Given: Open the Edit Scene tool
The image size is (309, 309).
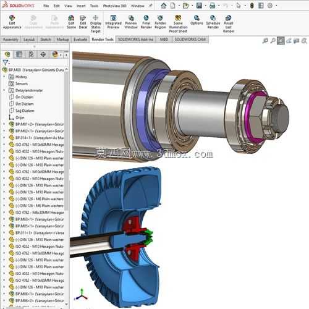Looking at the screenshot, I should pyautogui.click(x=71, y=22).
